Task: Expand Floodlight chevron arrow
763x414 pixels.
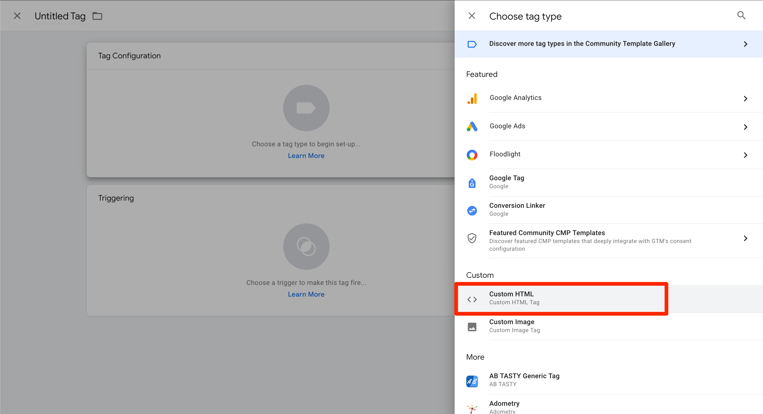Action: coord(746,155)
